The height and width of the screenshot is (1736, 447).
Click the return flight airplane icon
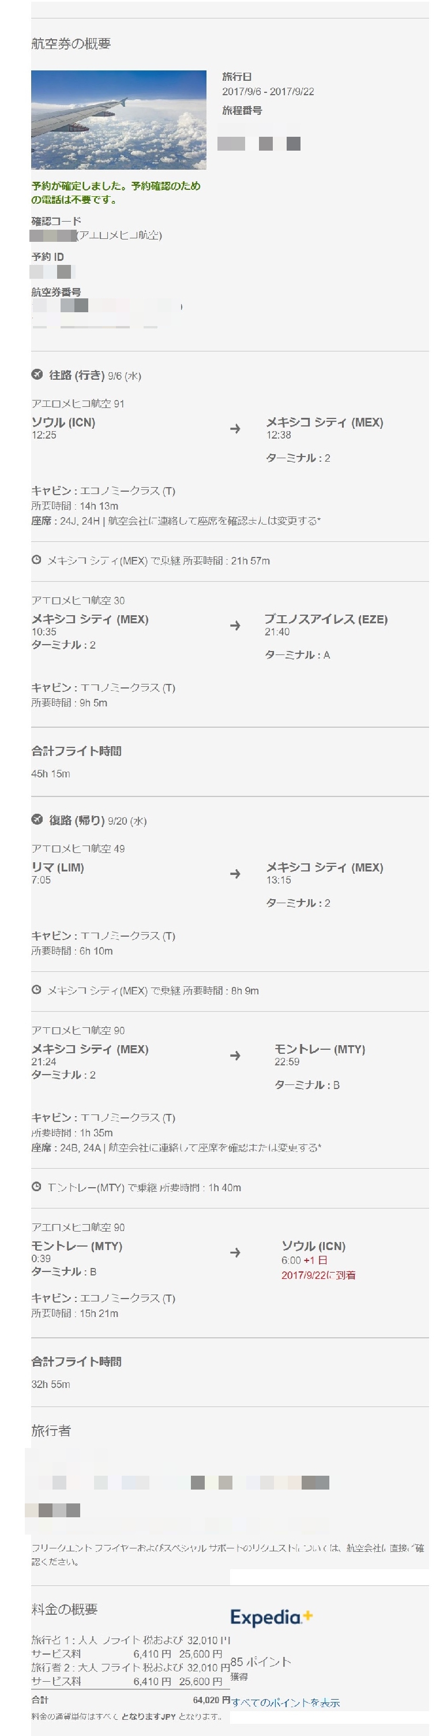(37, 820)
